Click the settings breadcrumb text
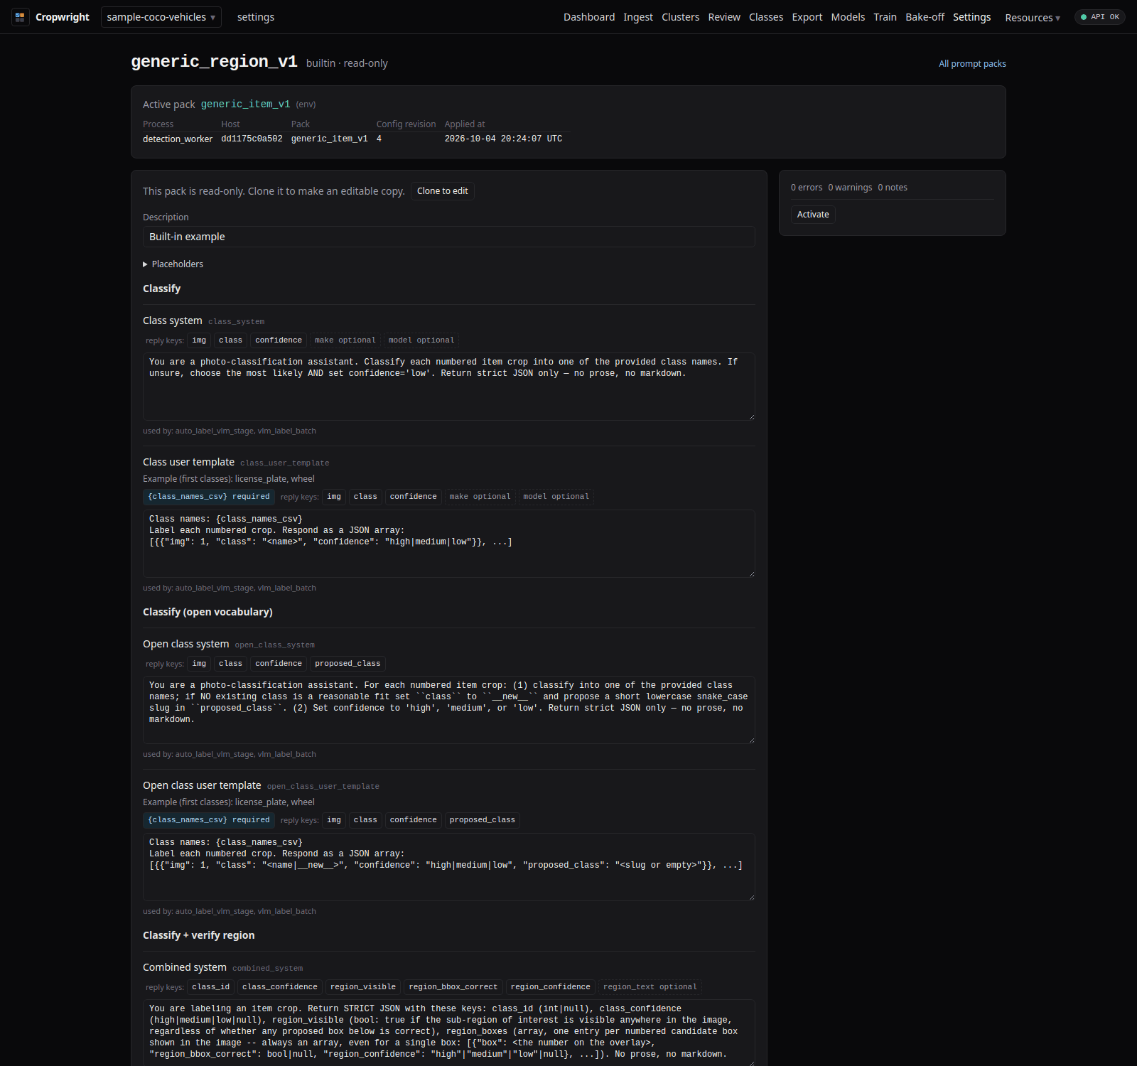1137x1066 pixels. click(256, 17)
